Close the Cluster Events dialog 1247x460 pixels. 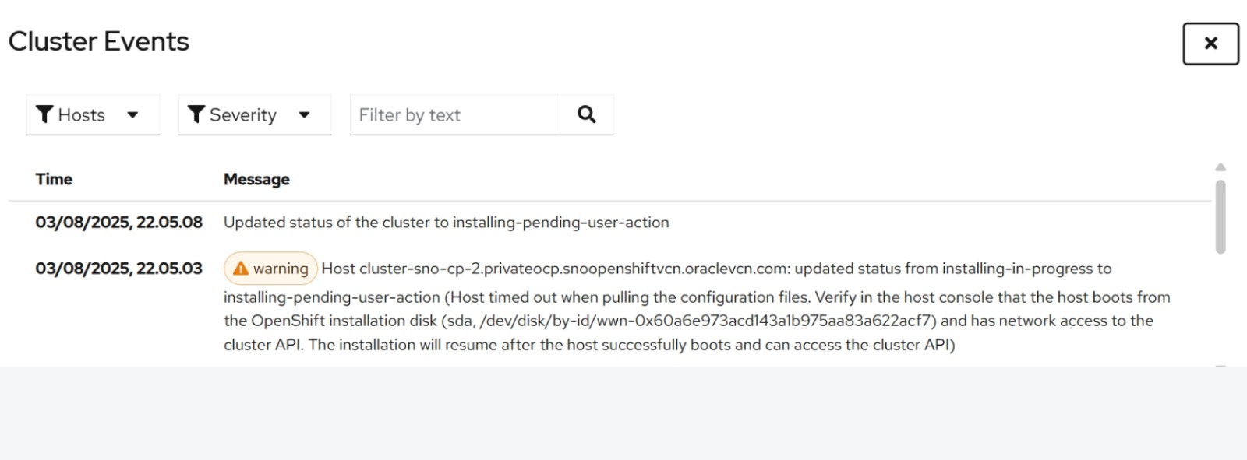coord(1210,44)
